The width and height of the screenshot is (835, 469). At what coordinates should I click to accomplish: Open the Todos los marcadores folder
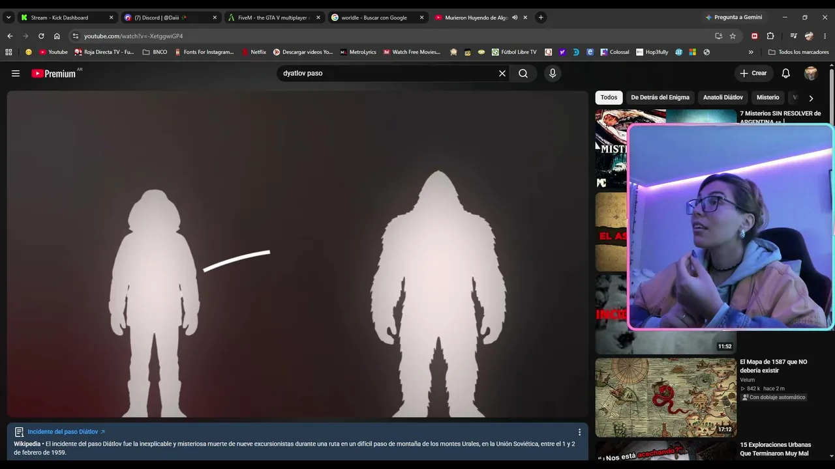point(798,52)
